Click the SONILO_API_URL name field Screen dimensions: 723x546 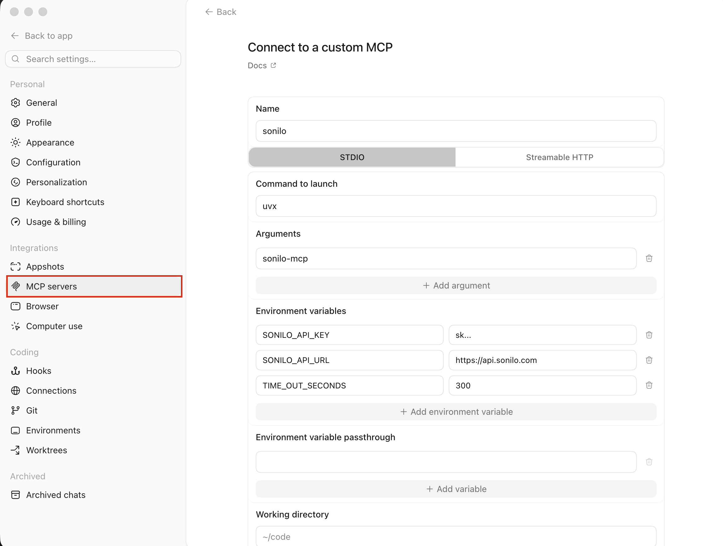(x=349, y=360)
